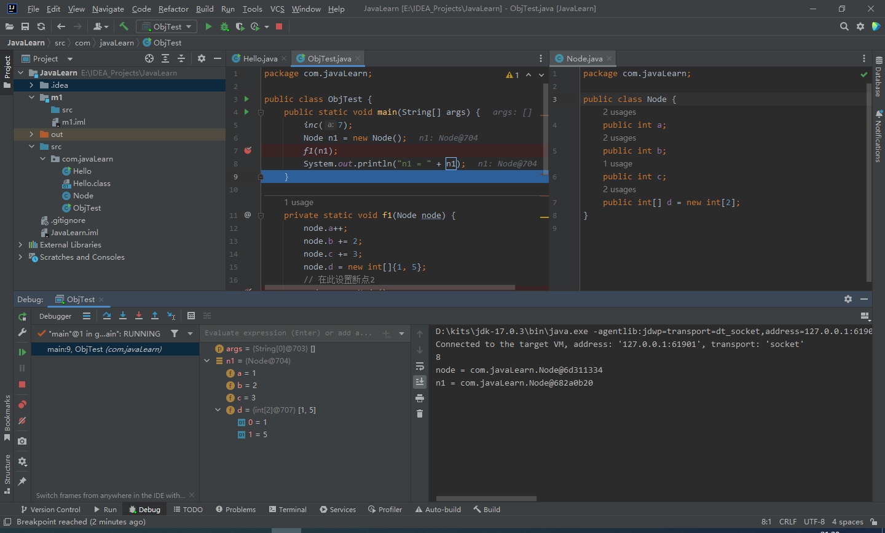Clear console output with the trash icon

click(420, 414)
